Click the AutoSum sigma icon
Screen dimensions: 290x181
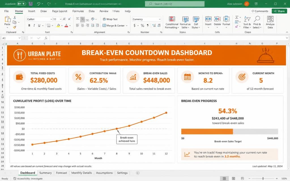click(237, 17)
